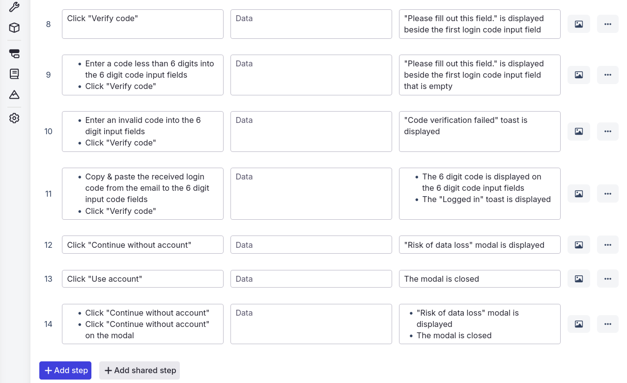Screen dimensions: 627x383
Task: Attach image to step 14
Action: pos(579,324)
